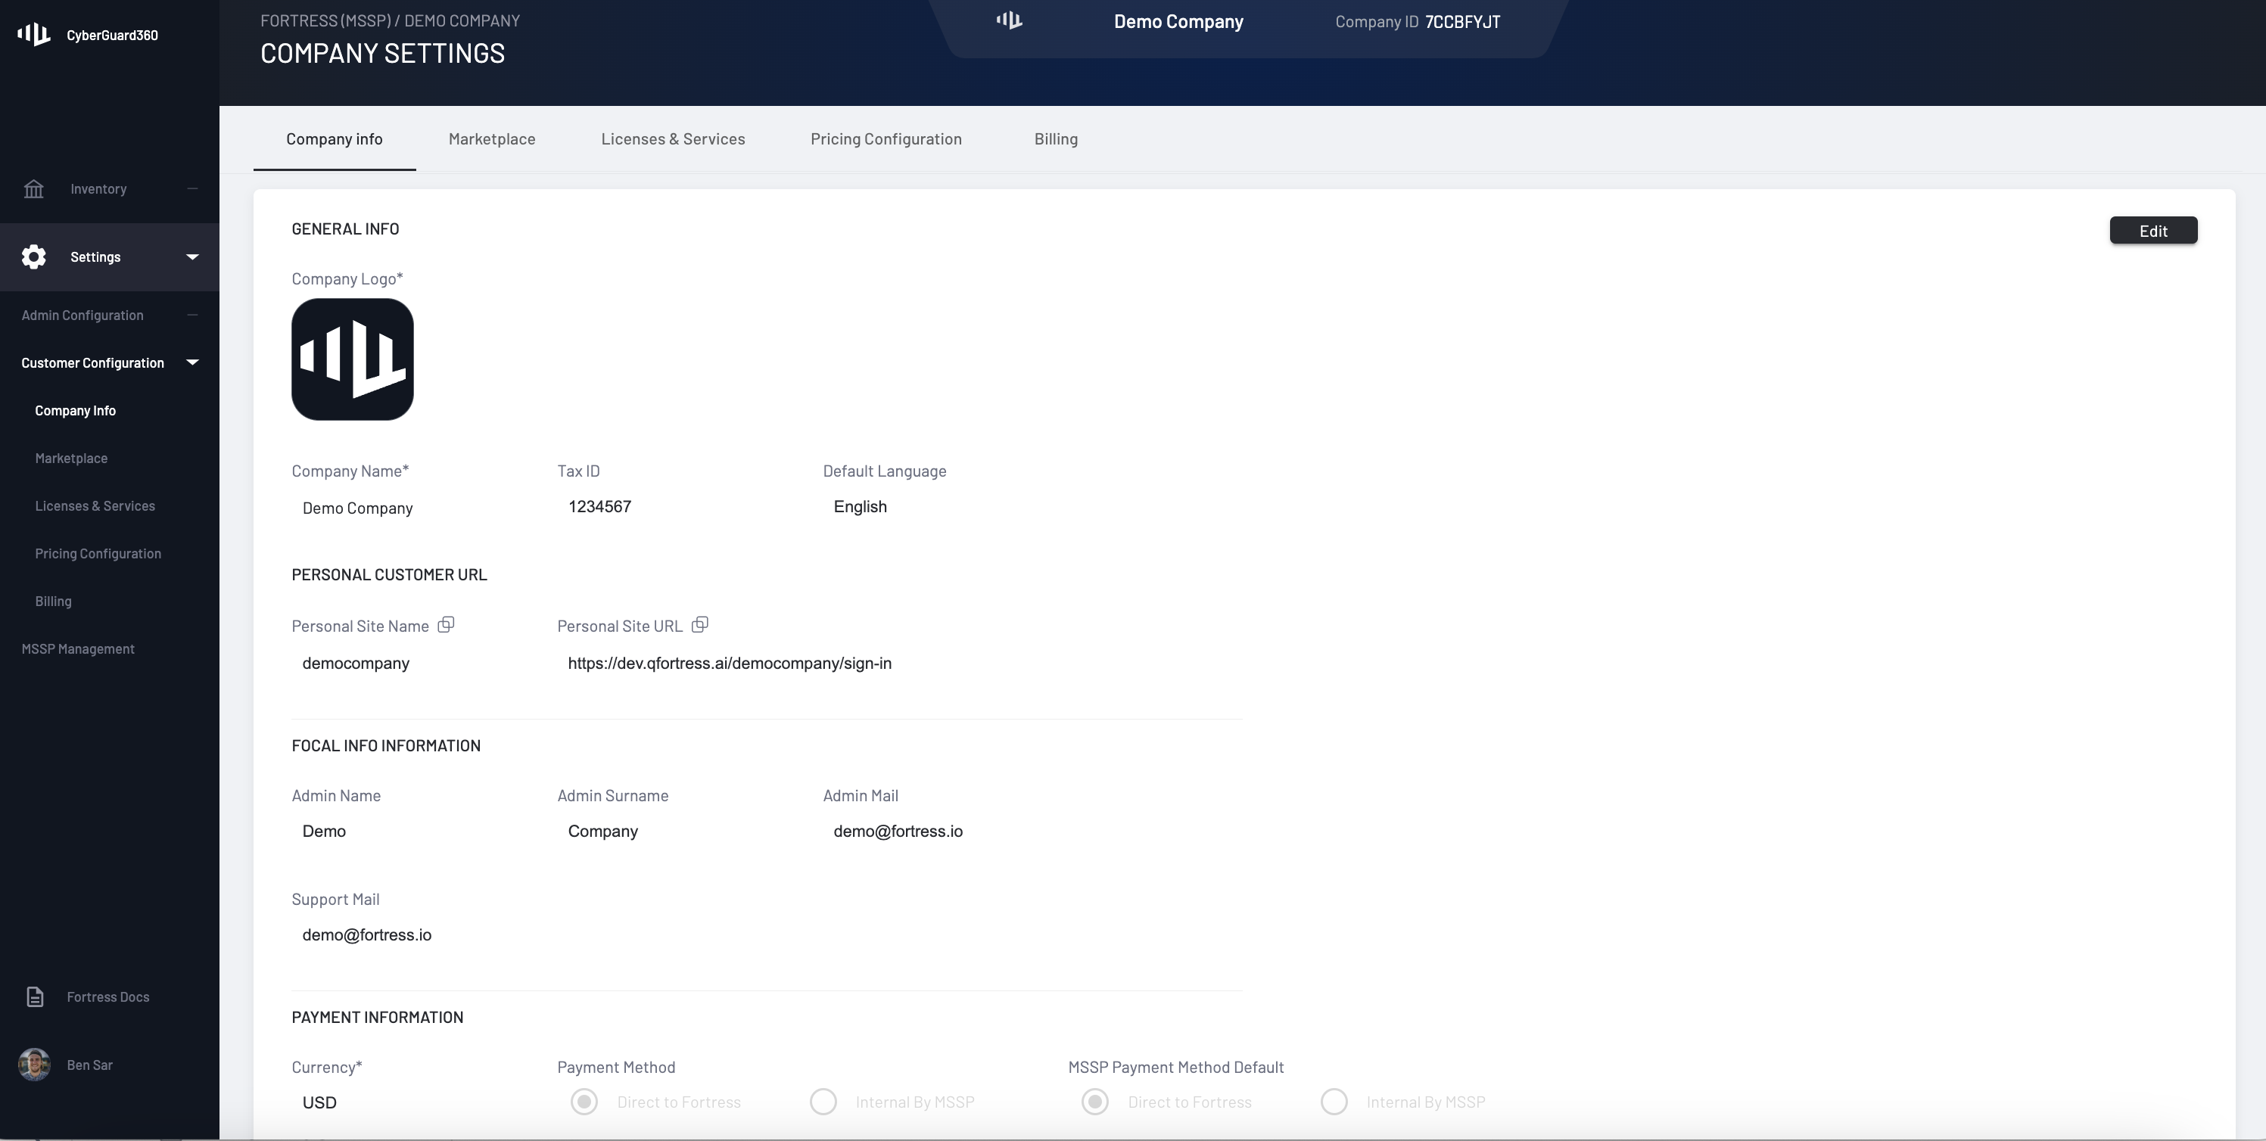Screen dimensions: 2266x1141
Task: Click Ben Sar's profile avatar
Action: tap(34, 1065)
